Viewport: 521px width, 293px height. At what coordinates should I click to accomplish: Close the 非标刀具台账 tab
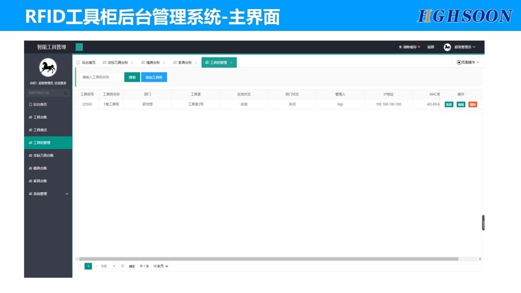[132, 62]
